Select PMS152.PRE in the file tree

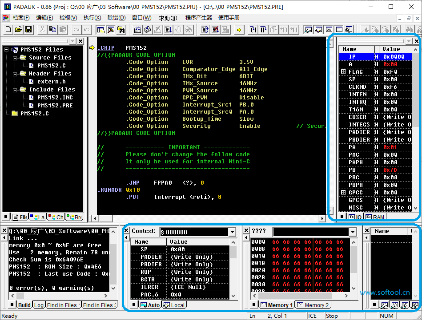tap(55, 106)
